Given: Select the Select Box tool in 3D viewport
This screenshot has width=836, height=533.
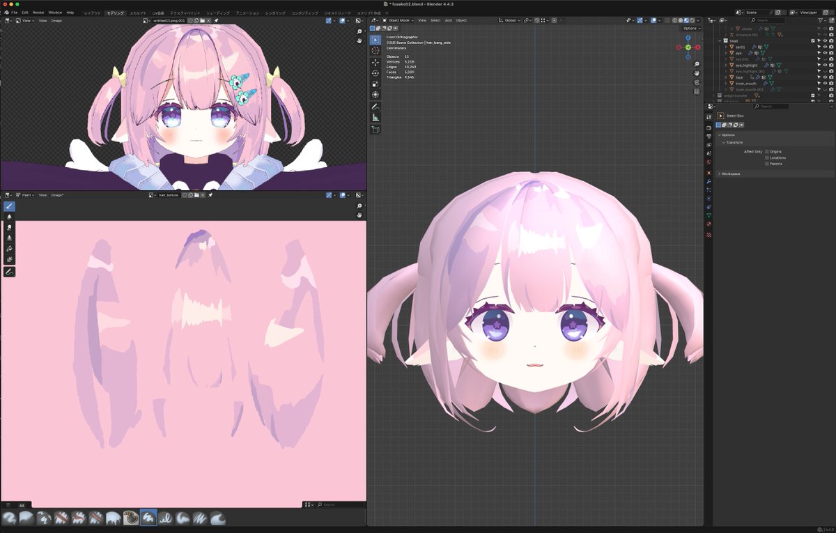Looking at the screenshot, I should coord(376,40).
